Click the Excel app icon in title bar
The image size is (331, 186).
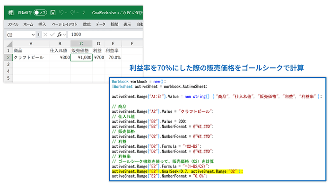pyautogui.click(x=11, y=13)
